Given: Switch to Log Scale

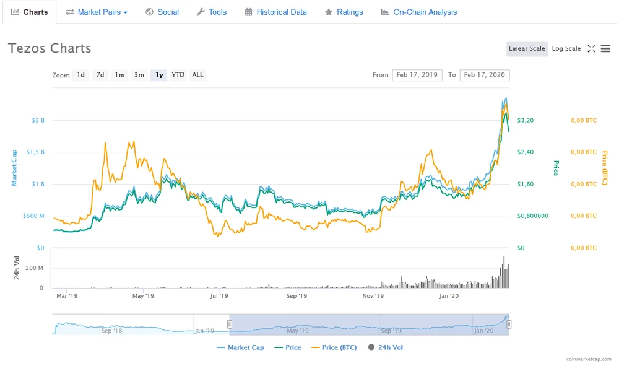Looking at the screenshot, I should [566, 49].
